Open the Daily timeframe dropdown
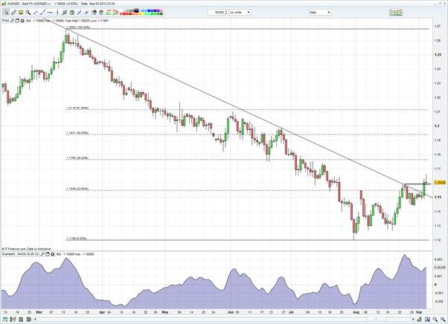448x324 pixels. [327, 13]
